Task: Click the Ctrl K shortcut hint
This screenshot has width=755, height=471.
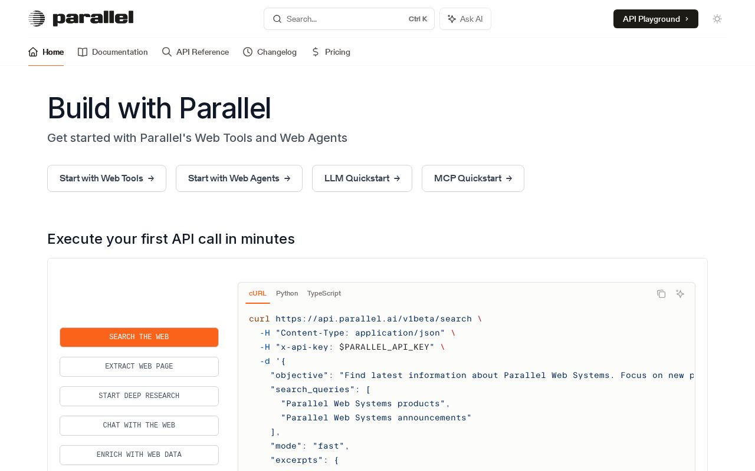Action: pos(418,19)
